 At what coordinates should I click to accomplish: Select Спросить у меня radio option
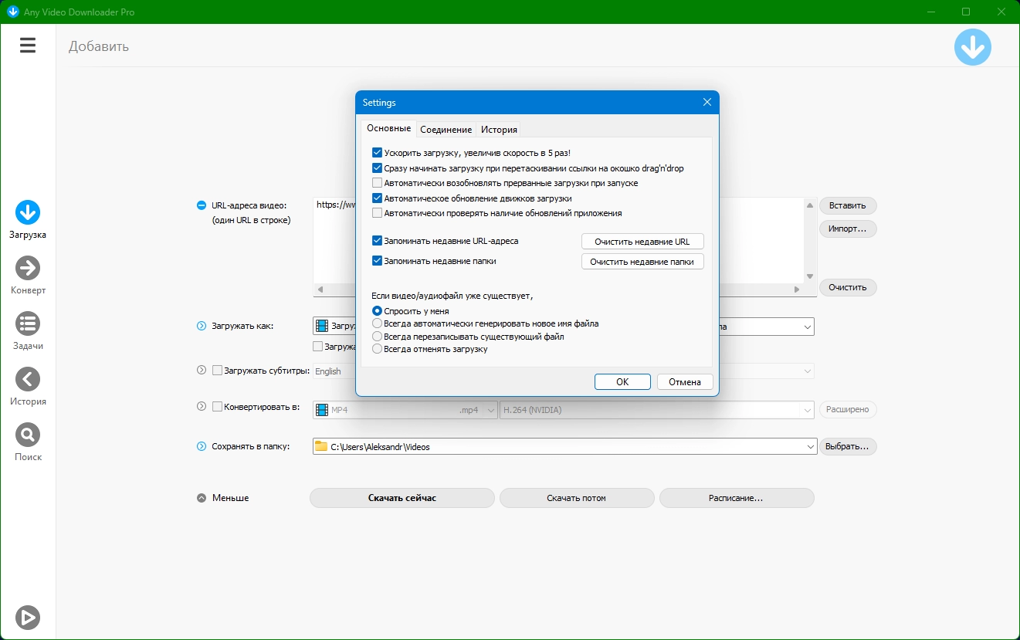(377, 311)
